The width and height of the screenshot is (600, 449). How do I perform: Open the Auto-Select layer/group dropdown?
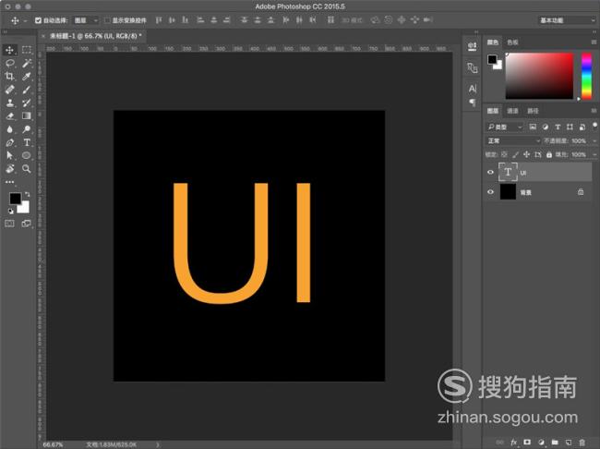(x=86, y=20)
